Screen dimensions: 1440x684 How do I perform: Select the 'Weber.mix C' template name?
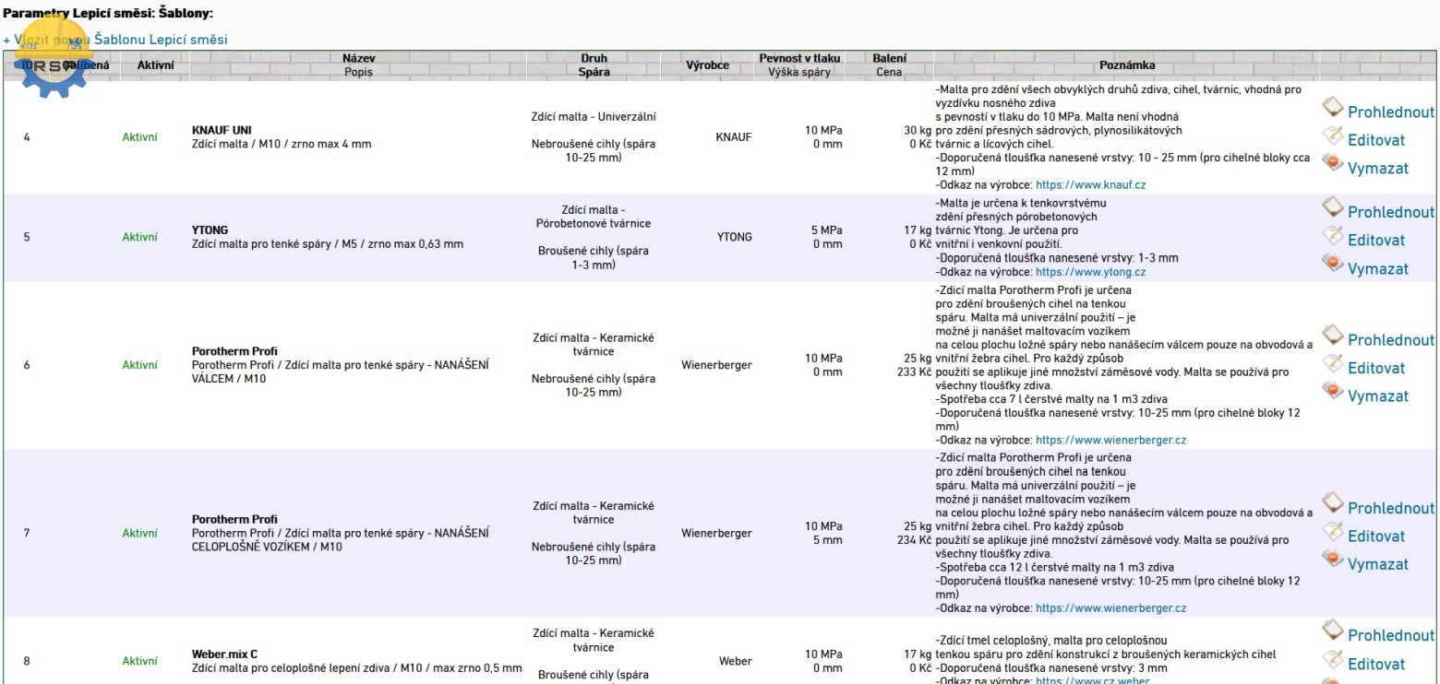point(224,654)
